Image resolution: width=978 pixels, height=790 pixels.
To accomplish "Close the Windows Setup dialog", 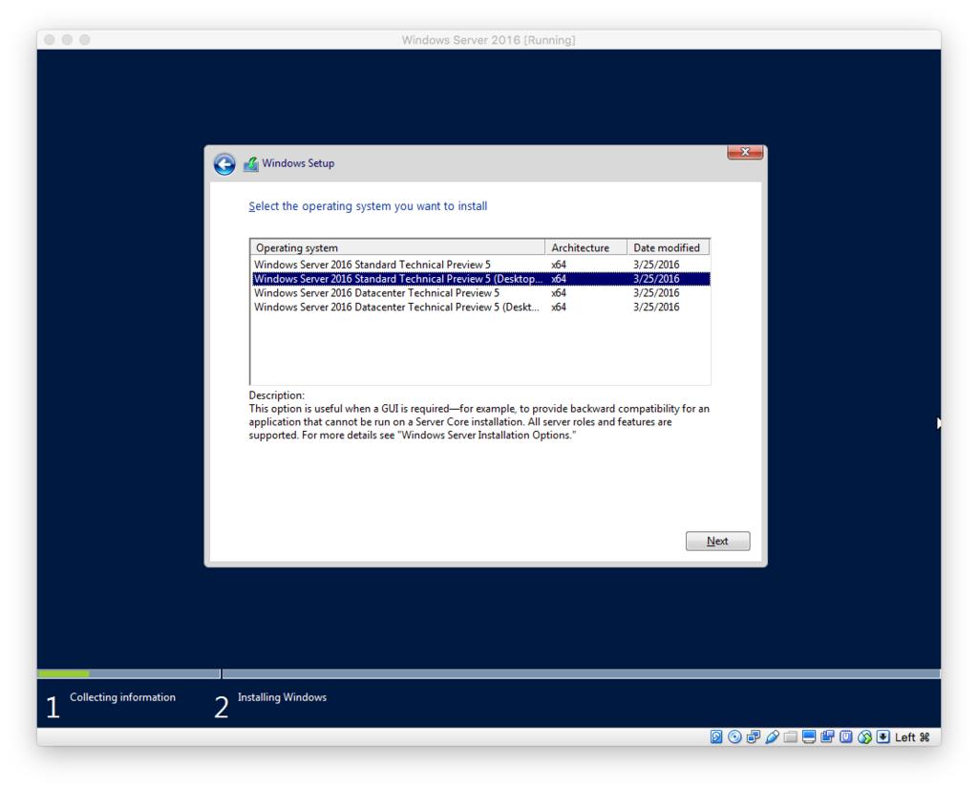I will [x=745, y=152].
